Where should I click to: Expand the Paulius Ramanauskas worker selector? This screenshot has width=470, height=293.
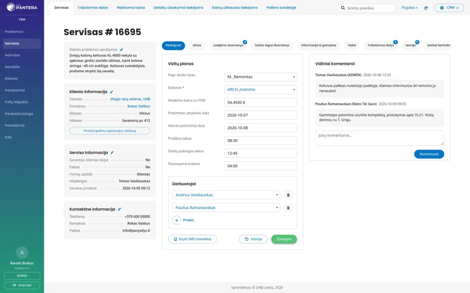coord(226,208)
